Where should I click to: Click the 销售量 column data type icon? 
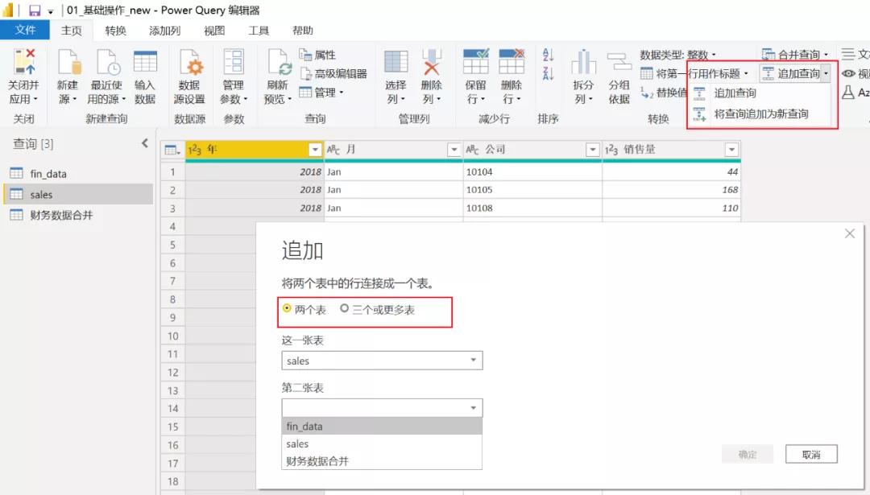[611, 150]
